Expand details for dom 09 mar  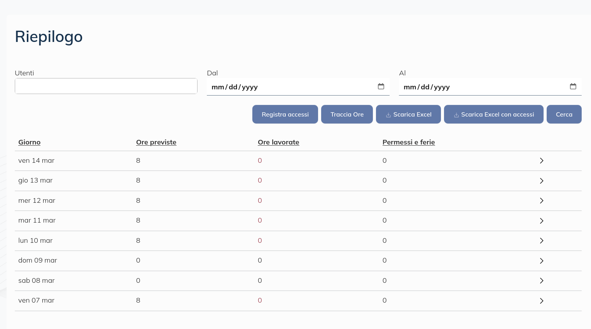coord(542,261)
